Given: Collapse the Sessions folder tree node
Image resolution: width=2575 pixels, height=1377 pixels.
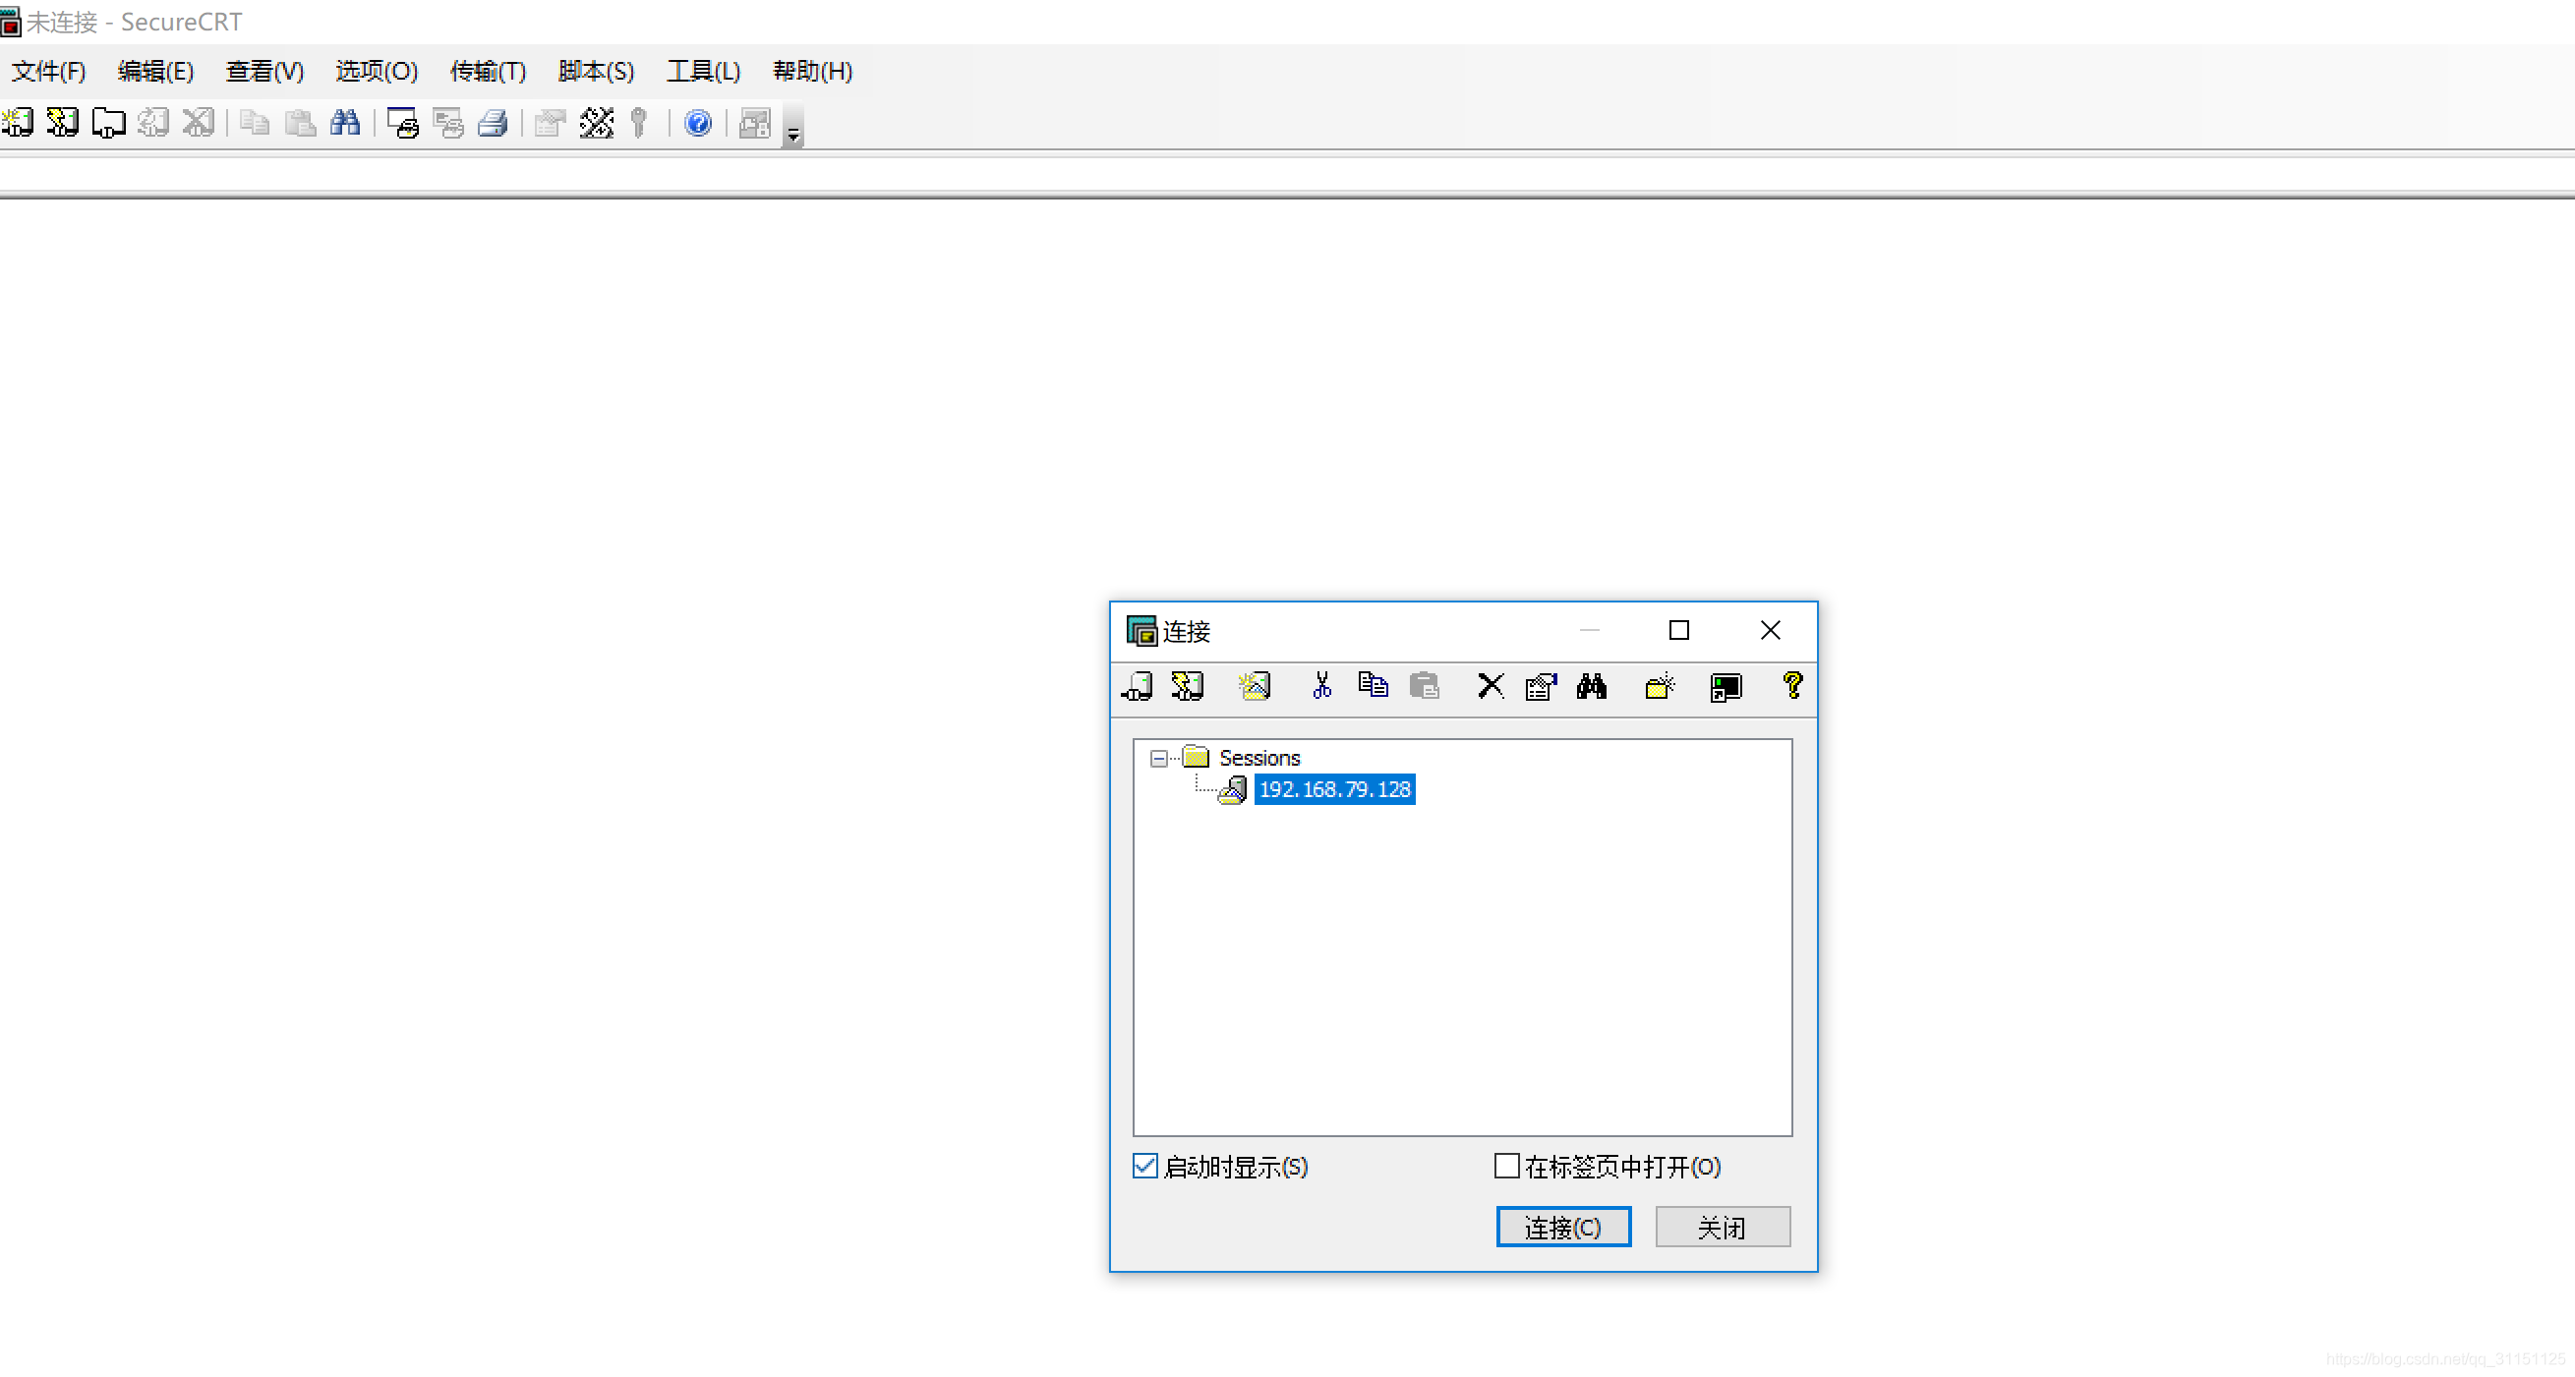Looking at the screenshot, I should coord(1158,759).
